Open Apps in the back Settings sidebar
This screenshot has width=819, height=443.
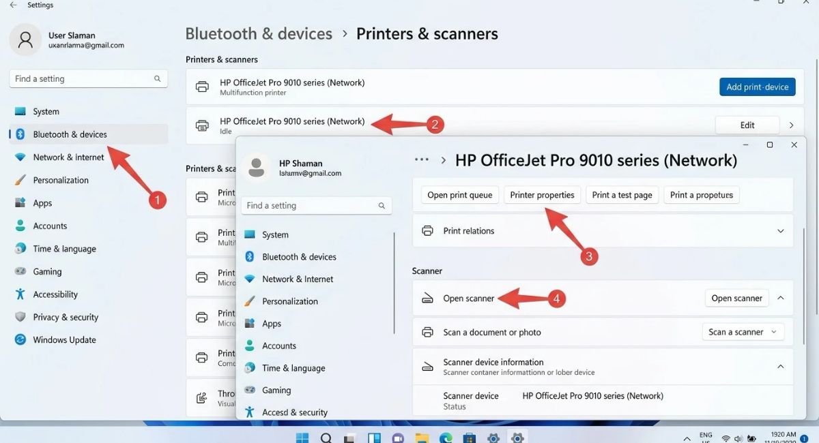click(42, 203)
